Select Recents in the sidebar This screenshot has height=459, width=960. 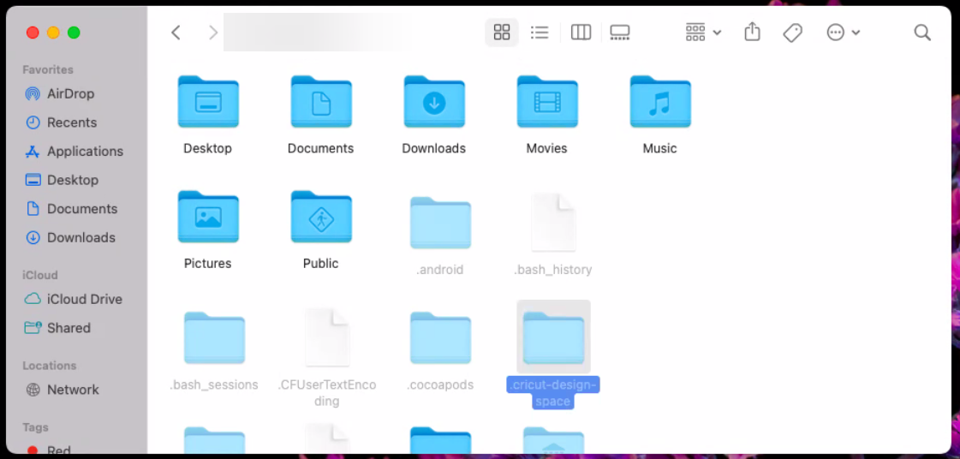point(71,122)
